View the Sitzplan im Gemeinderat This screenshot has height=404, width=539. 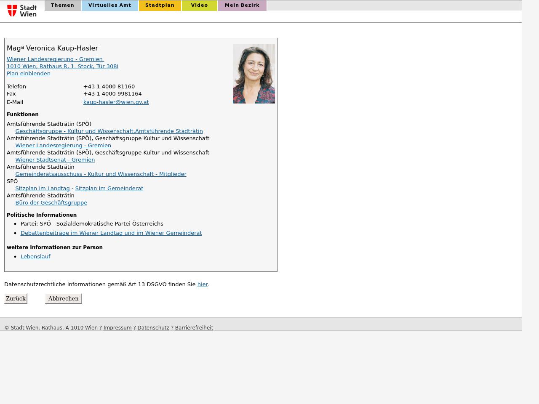(109, 189)
